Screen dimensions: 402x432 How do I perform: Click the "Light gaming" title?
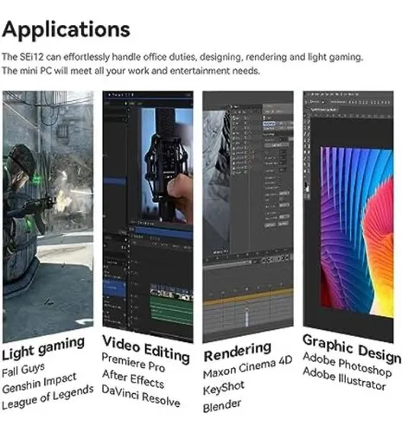[43, 348]
